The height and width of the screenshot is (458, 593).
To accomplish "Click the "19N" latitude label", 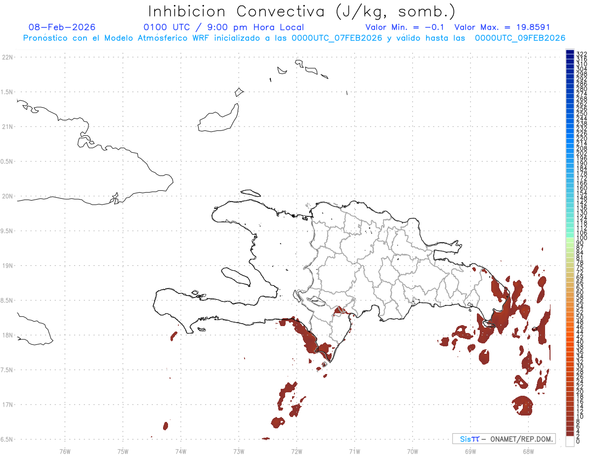I will pyautogui.click(x=7, y=266).
